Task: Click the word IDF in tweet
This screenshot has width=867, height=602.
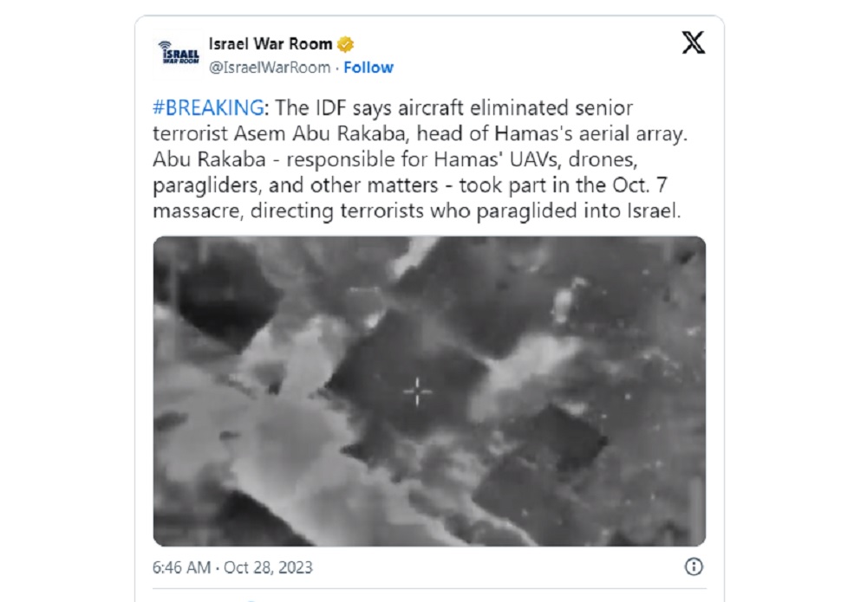Action: pos(330,107)
